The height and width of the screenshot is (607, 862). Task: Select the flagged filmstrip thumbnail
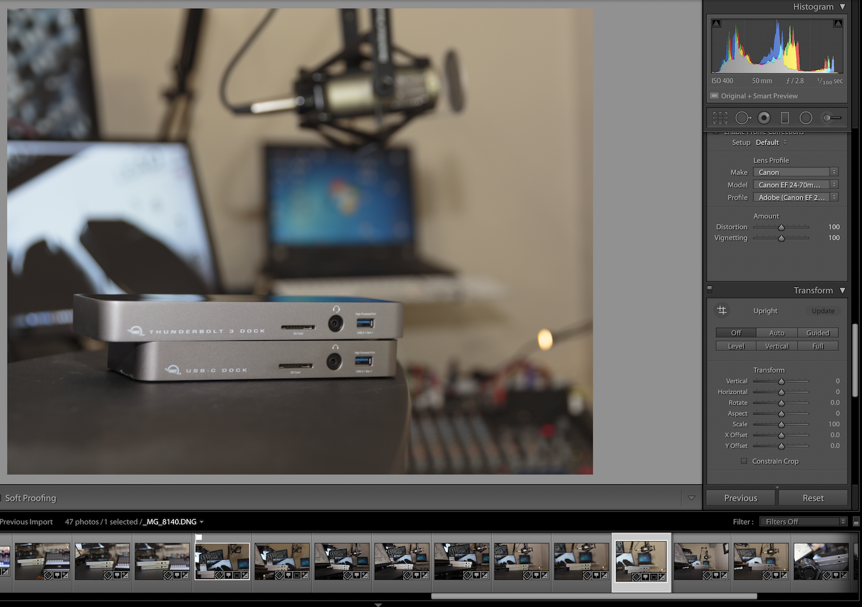222,561
